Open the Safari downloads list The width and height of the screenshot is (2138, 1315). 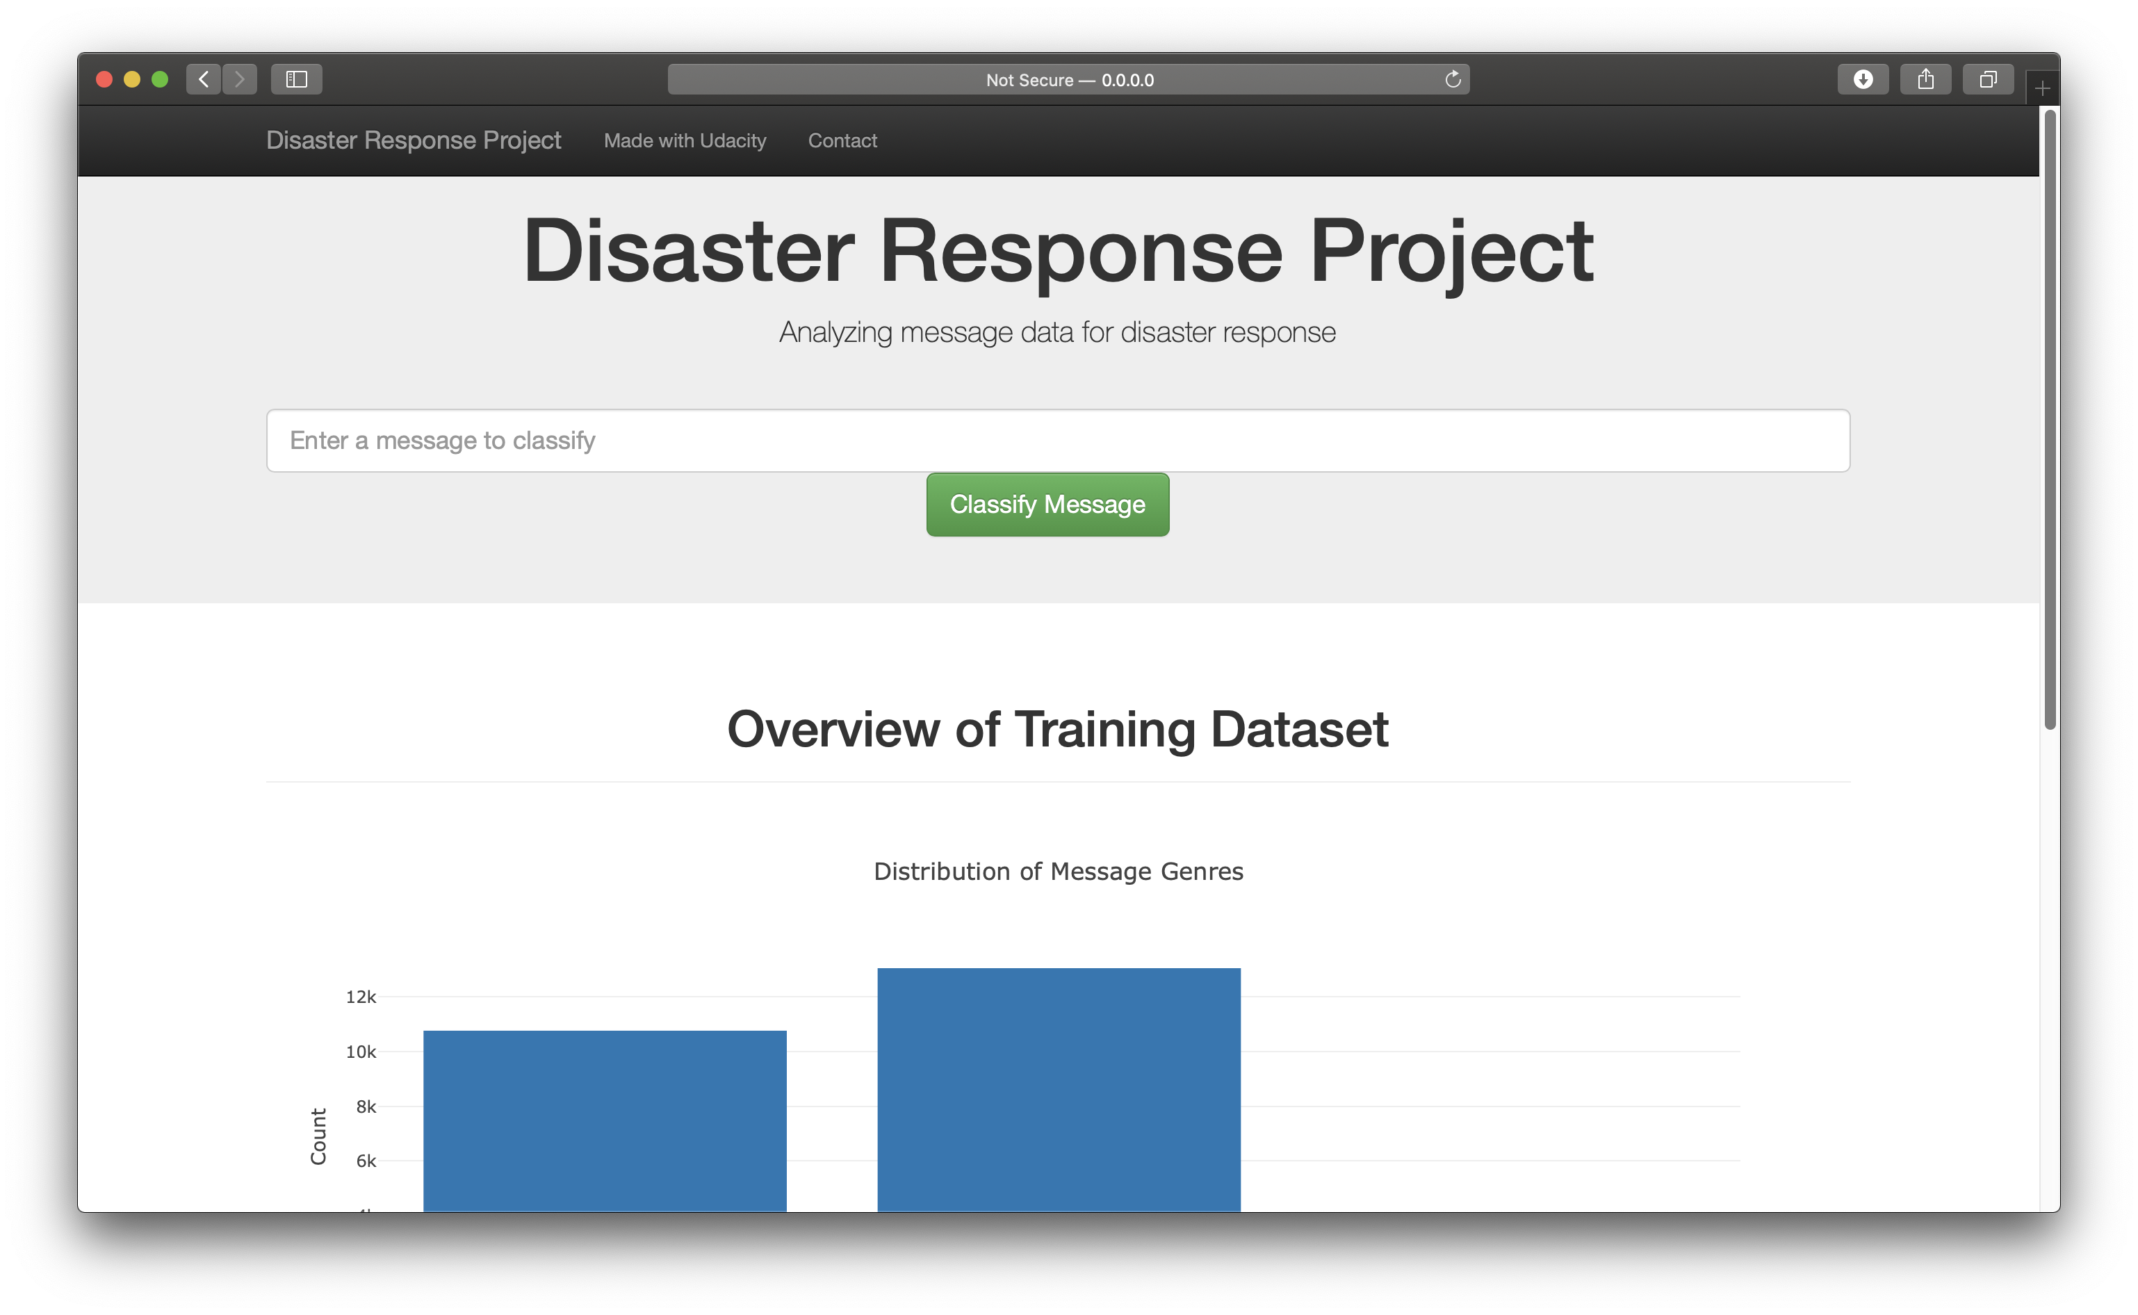coord(1862,79)
